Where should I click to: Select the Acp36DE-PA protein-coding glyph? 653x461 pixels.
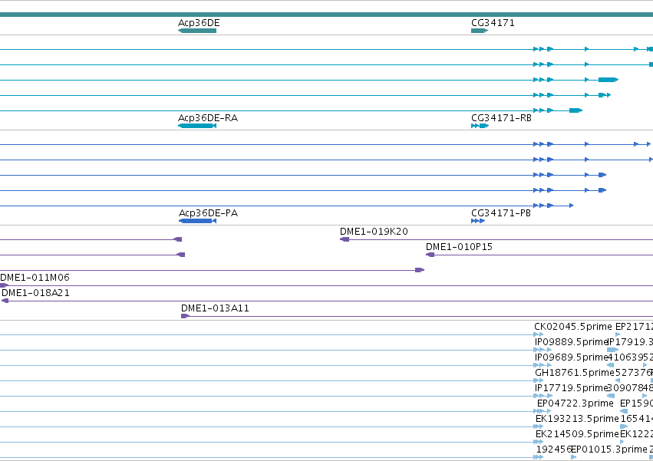(197, 221)
